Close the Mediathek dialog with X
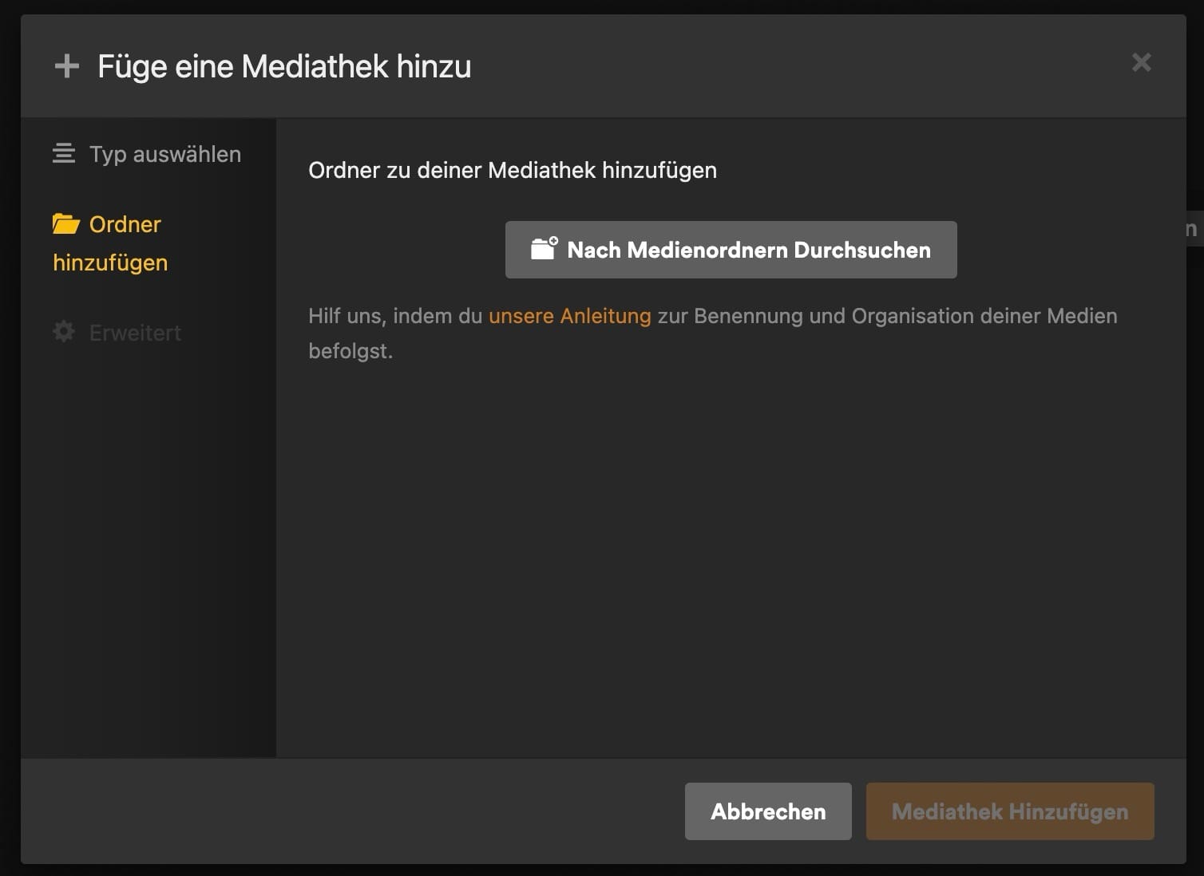The width and height of the screenshot is (1204, 876). coord(1142,62)
